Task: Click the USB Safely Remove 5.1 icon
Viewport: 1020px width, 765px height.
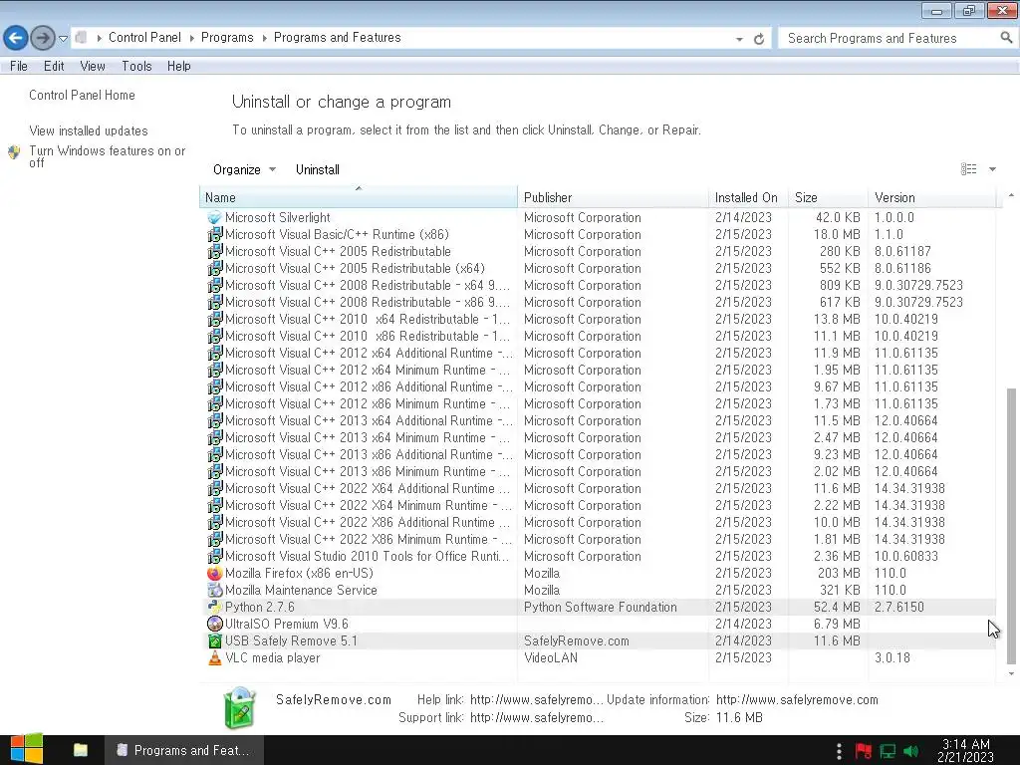Action: pos(215,640)
